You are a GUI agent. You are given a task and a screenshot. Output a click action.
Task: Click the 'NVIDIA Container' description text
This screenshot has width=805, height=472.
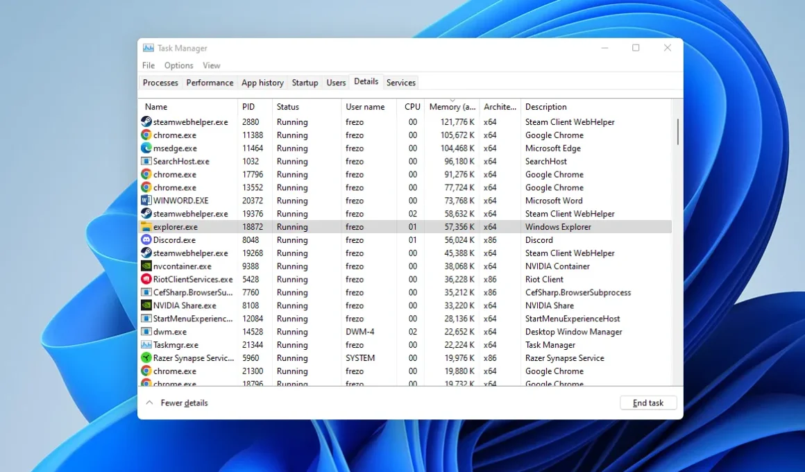(557, 266)
